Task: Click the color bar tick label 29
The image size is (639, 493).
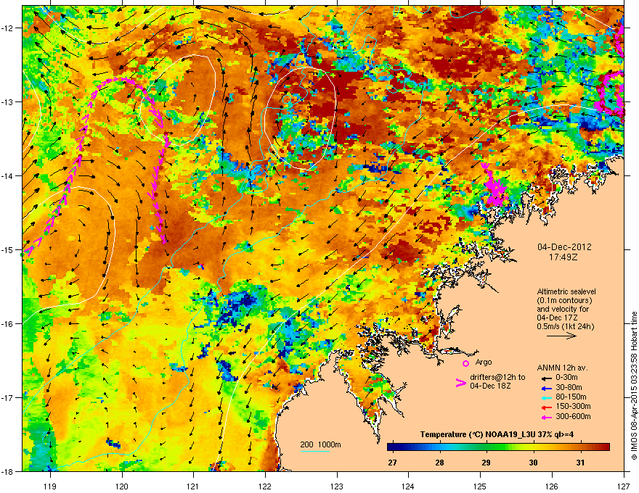Action: click(x=486, y=463)
